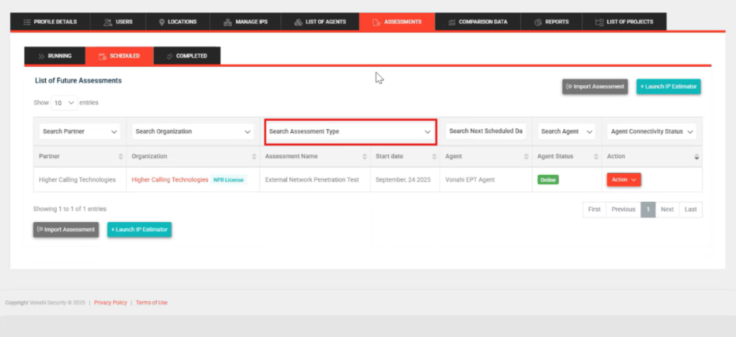Switch to the Completed assessments tab
Image resolution: width=736 pixels, height=337 pixels.
tap(187, 56)
